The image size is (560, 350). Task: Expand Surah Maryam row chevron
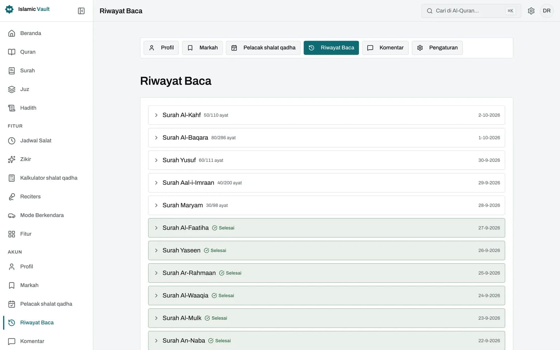coord(156,205)
